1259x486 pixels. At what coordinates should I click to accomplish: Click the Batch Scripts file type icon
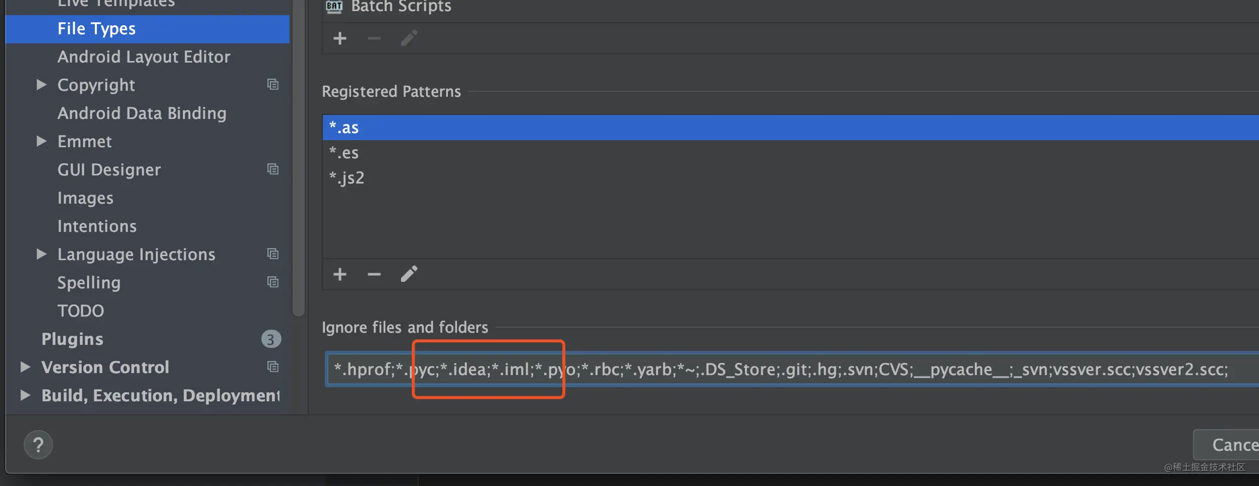(334, 7)
